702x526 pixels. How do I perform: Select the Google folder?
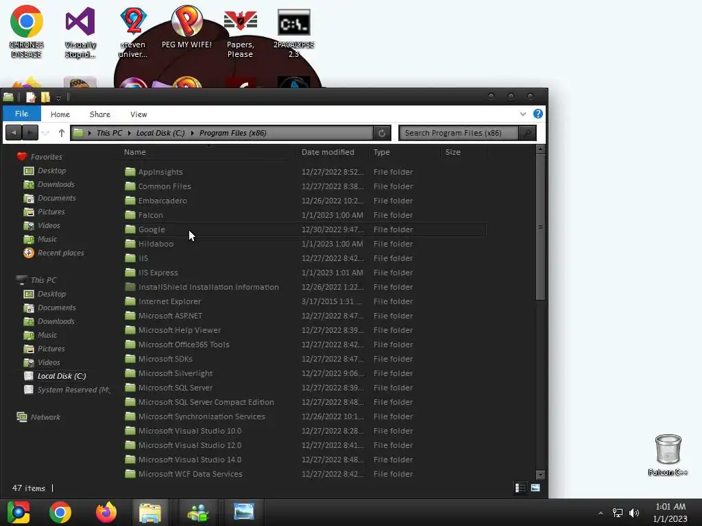[x=304, y=229]
